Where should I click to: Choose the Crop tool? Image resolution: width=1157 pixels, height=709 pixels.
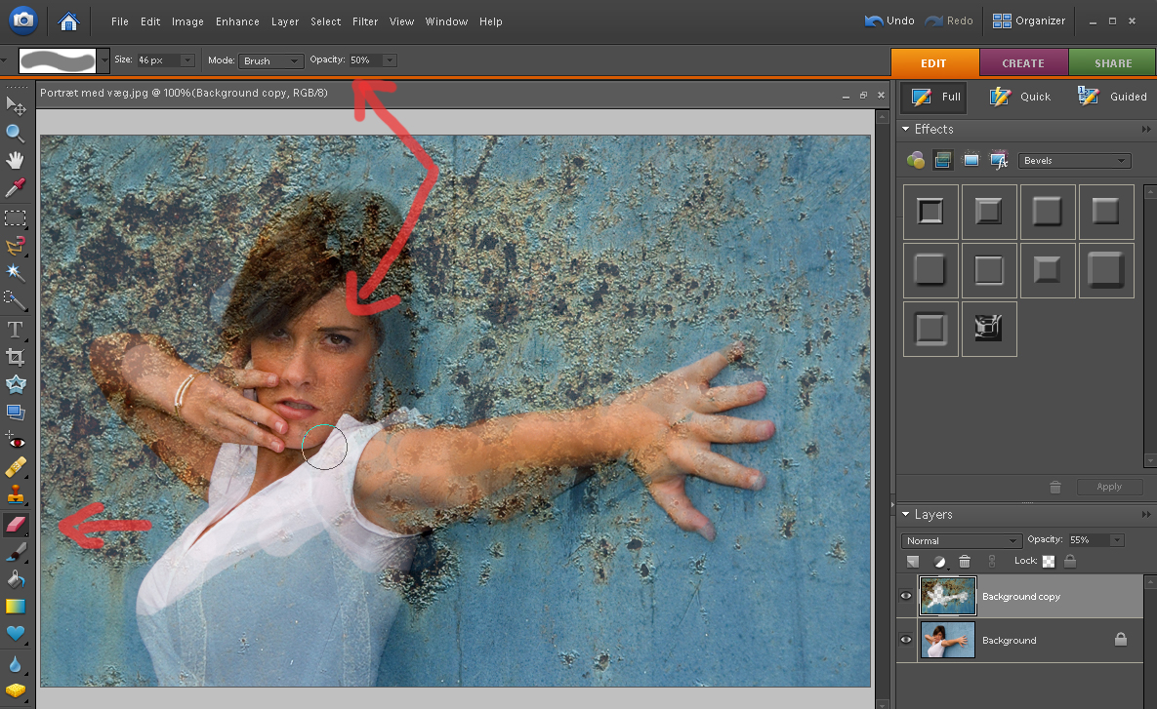16,357
